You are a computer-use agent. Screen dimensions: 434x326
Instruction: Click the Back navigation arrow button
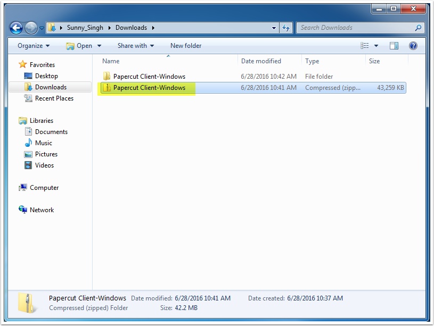[x=16, y=28]
